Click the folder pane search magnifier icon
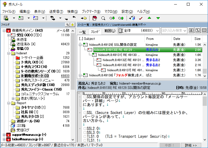The image size is (208, 148). 68,25
